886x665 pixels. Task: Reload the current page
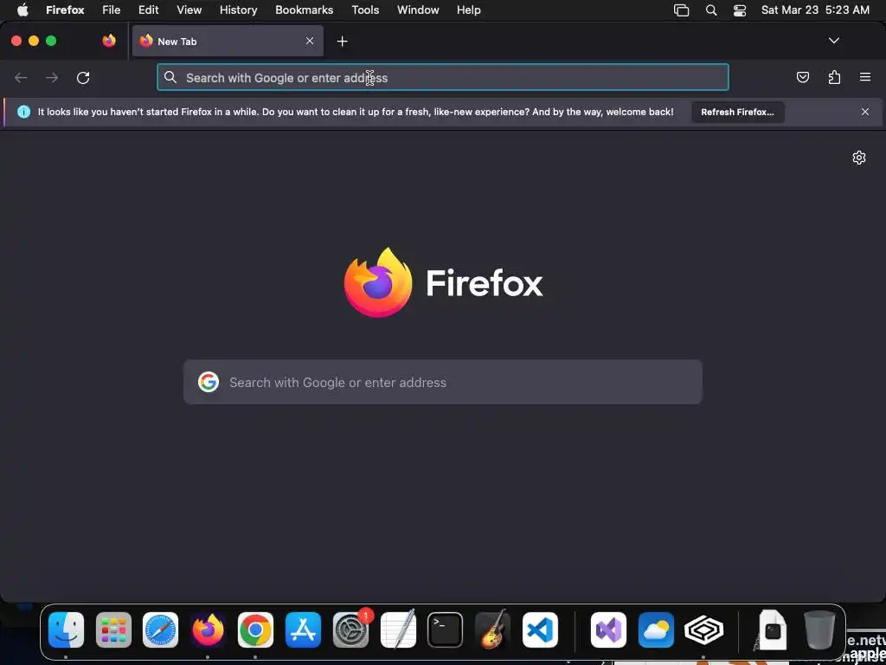point(83,77)
